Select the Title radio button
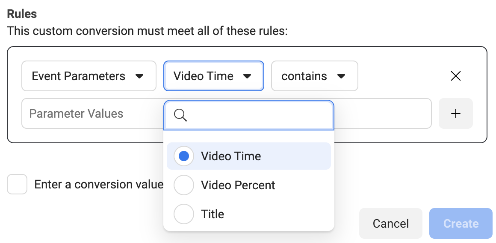The width and height of the screenshot is (496, 243). [184, 214]
